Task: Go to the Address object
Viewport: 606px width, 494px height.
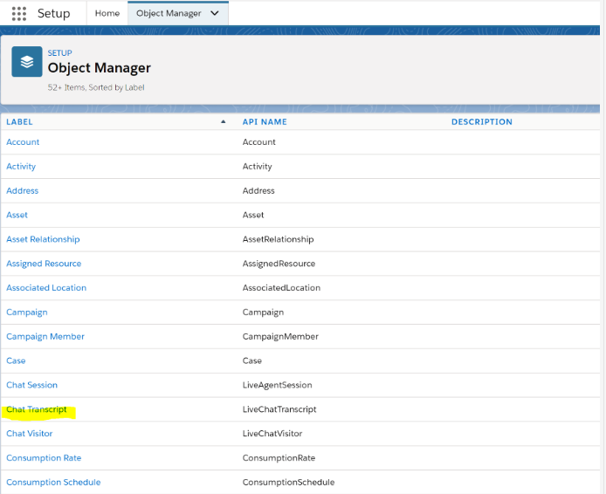Action: [x=23, y=191]
